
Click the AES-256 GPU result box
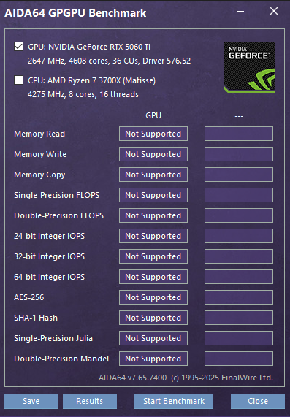click(x=153, y=297)
